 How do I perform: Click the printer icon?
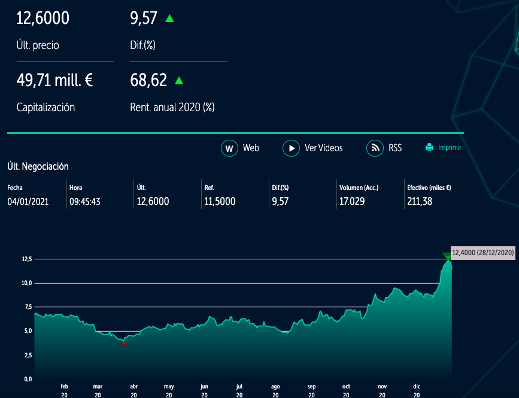429,148
